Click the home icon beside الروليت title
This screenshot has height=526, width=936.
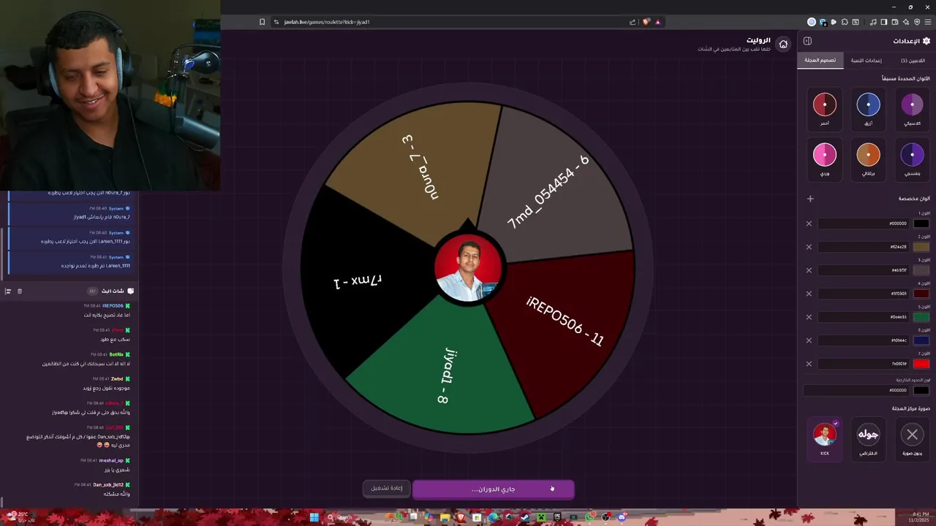point(783,44)
